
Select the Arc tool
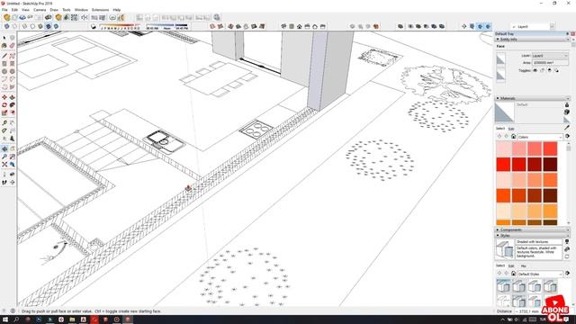4,79
